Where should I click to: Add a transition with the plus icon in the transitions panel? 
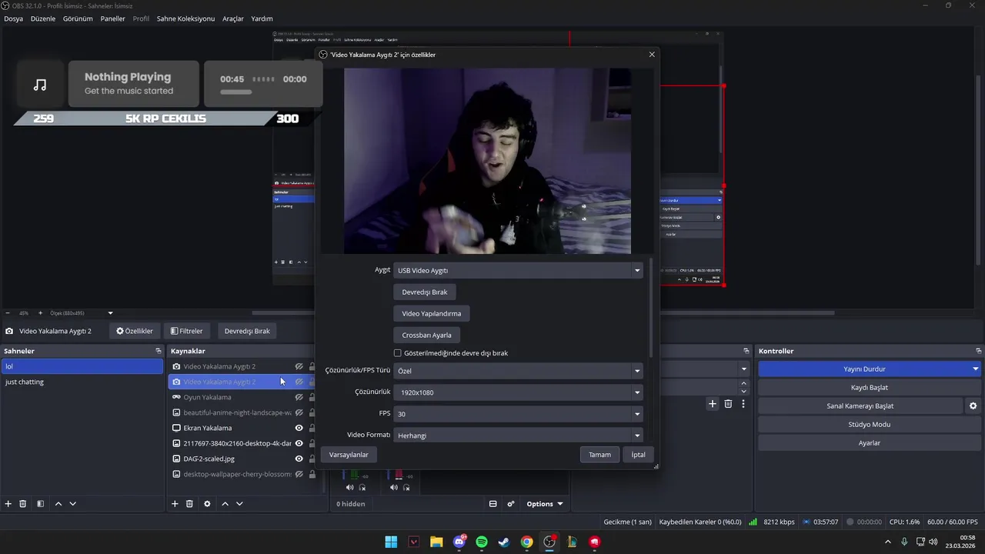pyautogui.click(x=713, y=404)
